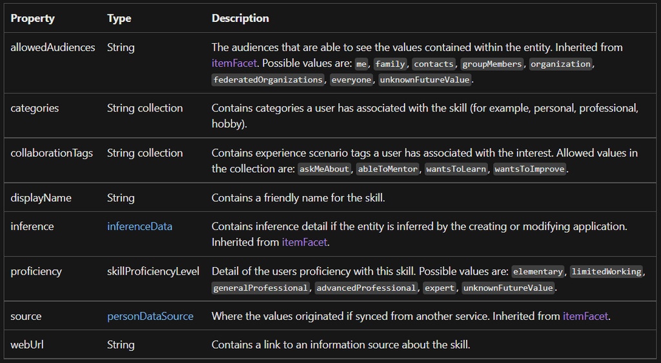Viewport: 661px width, 363px height.
Task: Click the Type column header
Action: click(119, 19)
